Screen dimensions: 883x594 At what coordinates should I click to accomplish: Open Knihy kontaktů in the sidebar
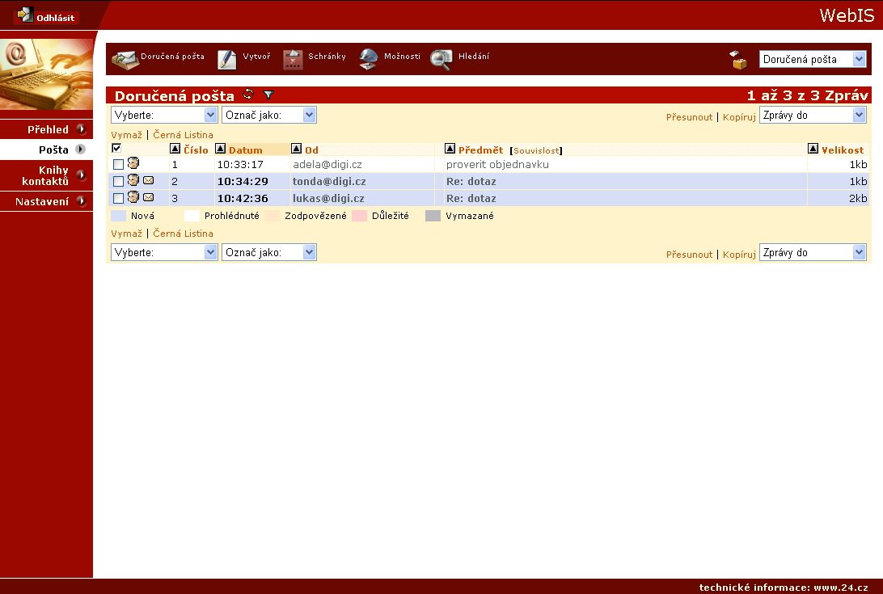[45, 175]
